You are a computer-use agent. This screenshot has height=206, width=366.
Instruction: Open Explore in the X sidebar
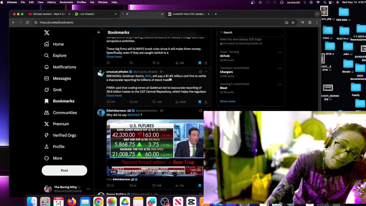55,56
